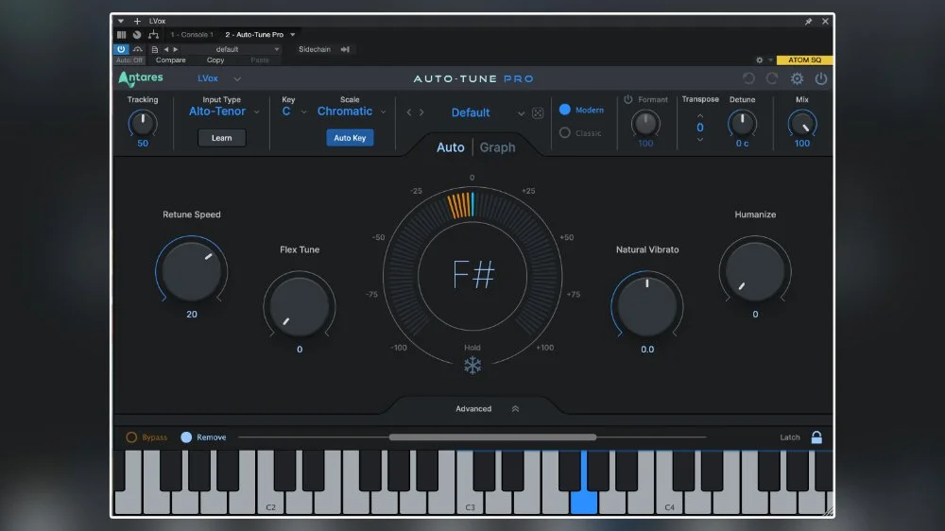Select the Classic mode radio button
Viewport: 945px width, 531px height.
(565, 132)
